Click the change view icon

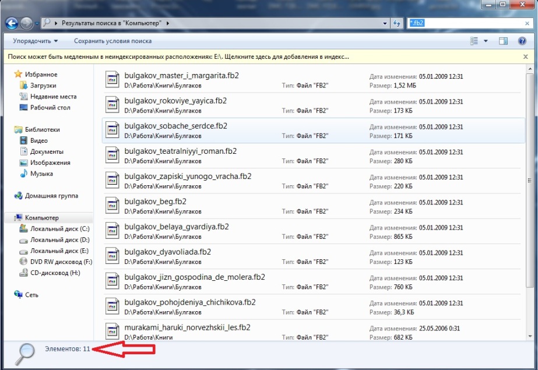[x=474, y=41]
